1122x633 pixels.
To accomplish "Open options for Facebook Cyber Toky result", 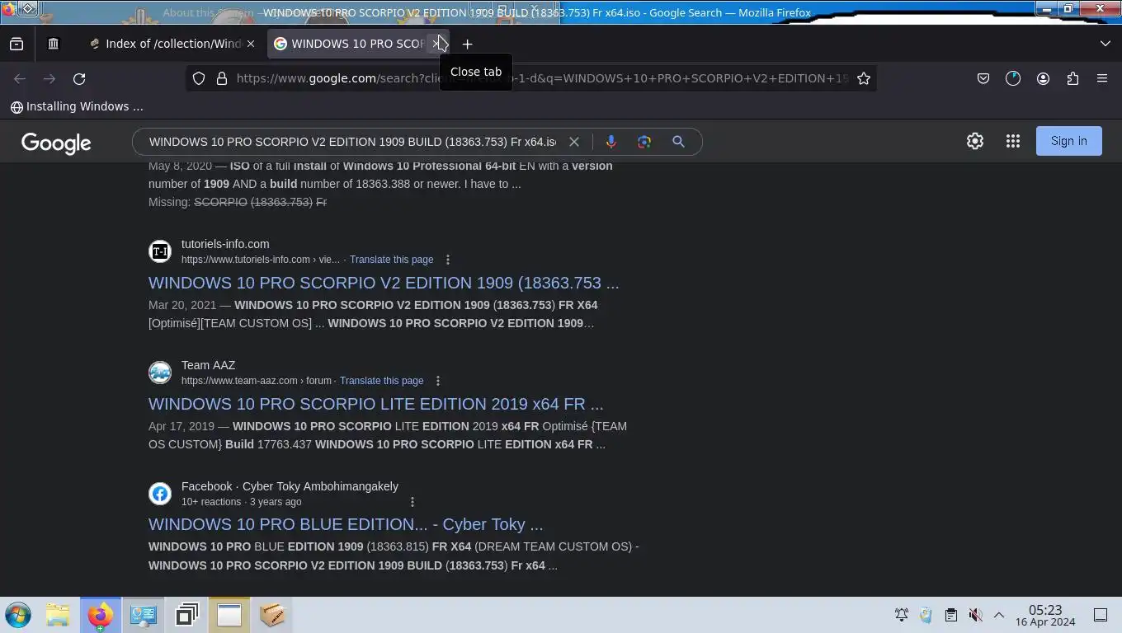I will coord(412,502).
